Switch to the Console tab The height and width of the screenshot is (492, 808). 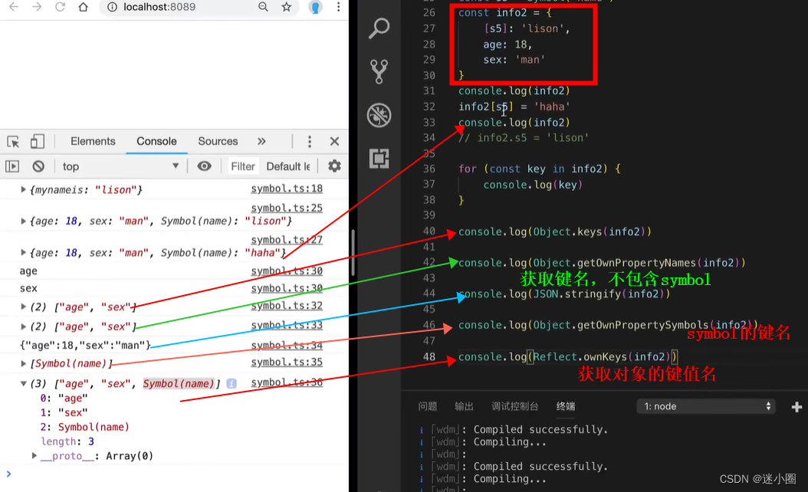point(156,141)
